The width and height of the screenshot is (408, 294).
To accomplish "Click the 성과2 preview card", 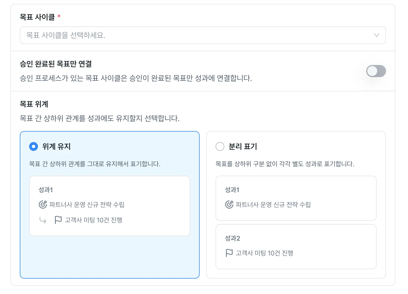I will tap(296, 247).
